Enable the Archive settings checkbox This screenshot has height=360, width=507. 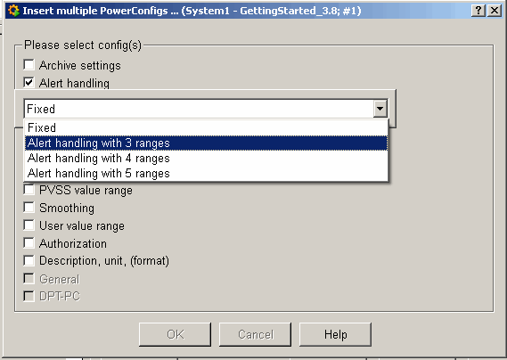pos(29,64)
